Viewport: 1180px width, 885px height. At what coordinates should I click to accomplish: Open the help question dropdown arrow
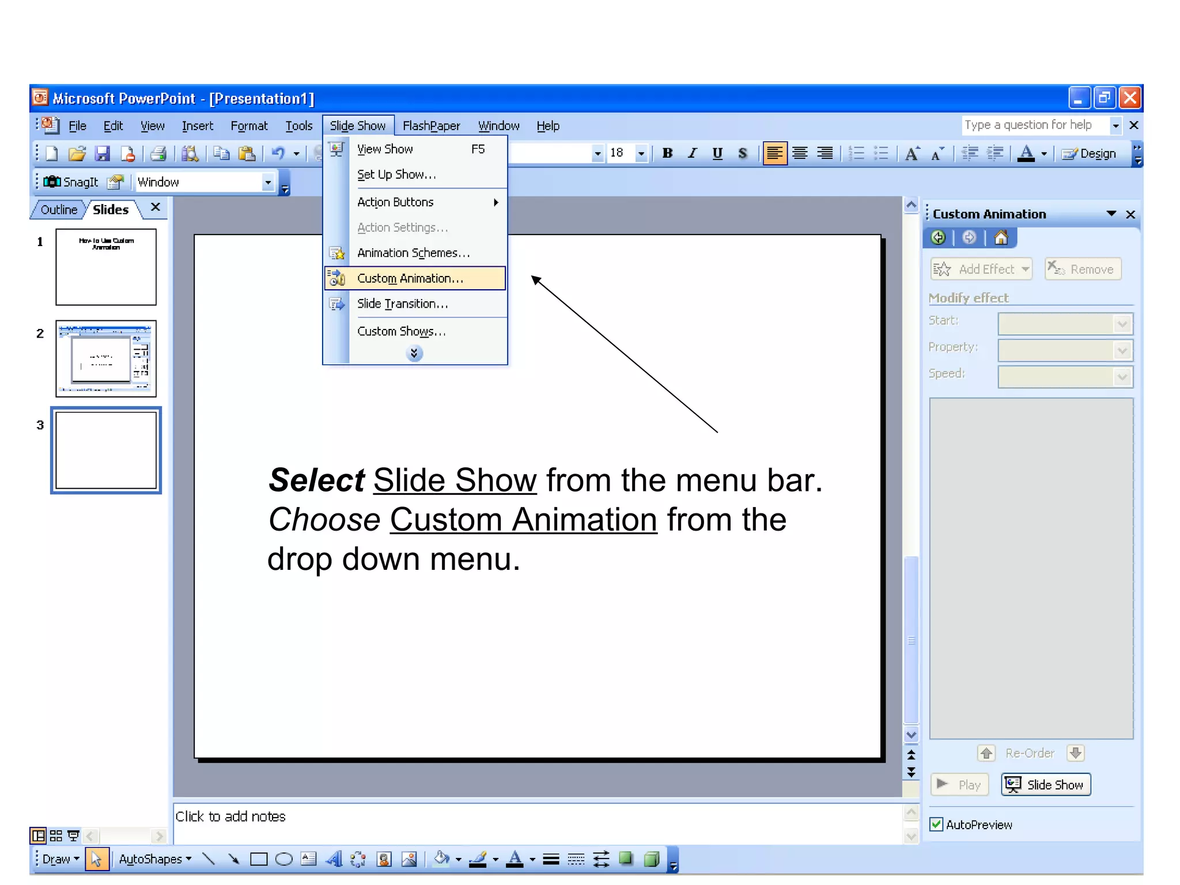(x=1115, y=125)
